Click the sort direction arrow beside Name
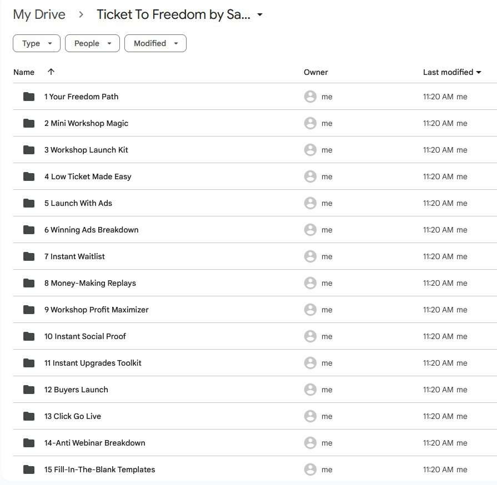497x485 pixels. [51, 72]
